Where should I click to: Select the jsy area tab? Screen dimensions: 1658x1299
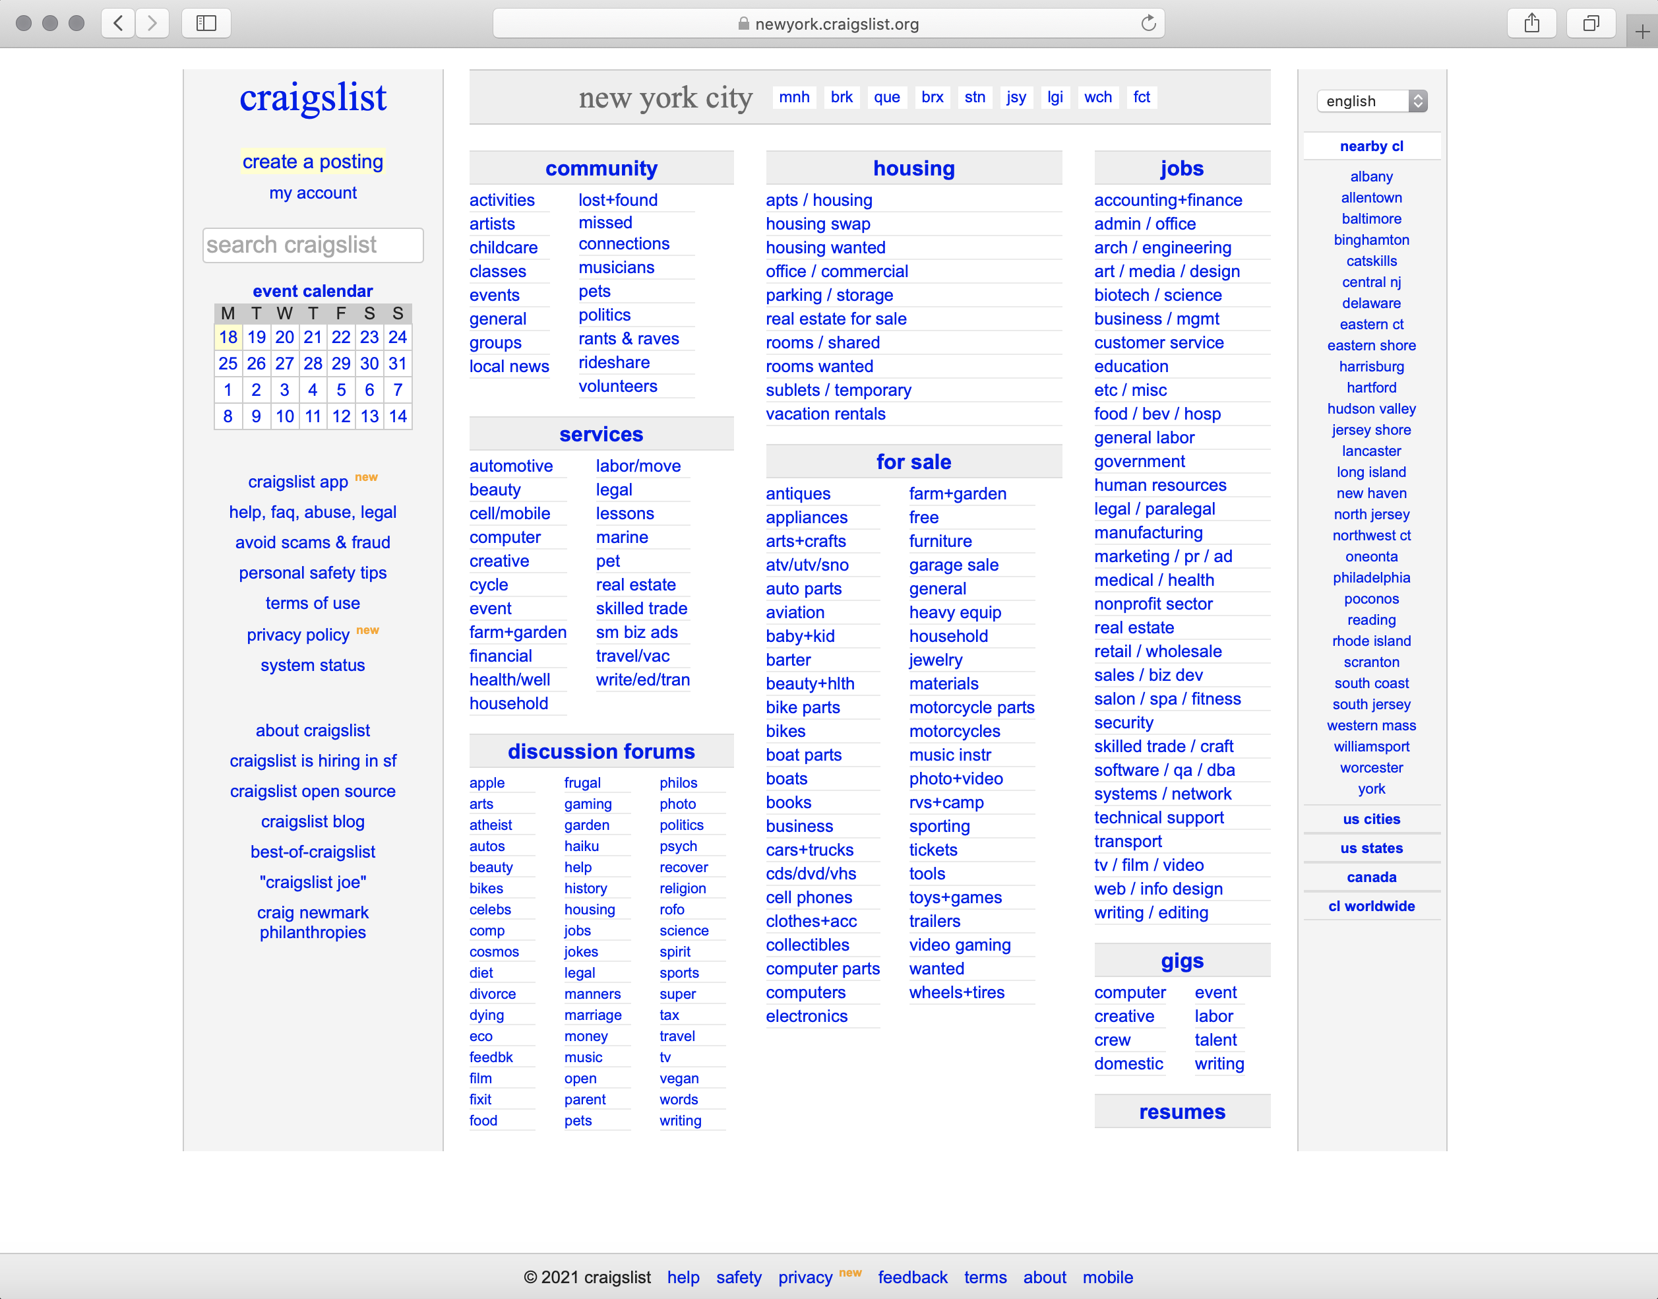point(1016,96)
